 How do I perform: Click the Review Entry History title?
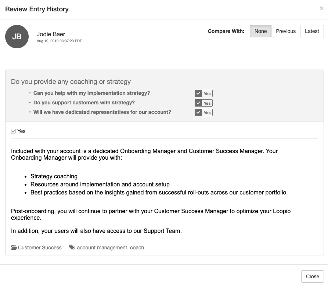(37, 9)
